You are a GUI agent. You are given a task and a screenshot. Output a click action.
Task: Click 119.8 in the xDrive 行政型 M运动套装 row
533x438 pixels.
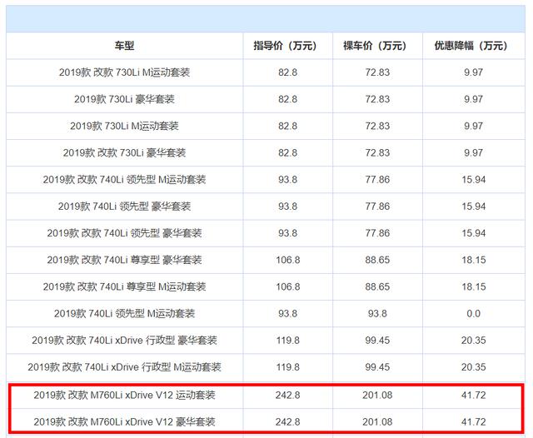pos(287,367)
